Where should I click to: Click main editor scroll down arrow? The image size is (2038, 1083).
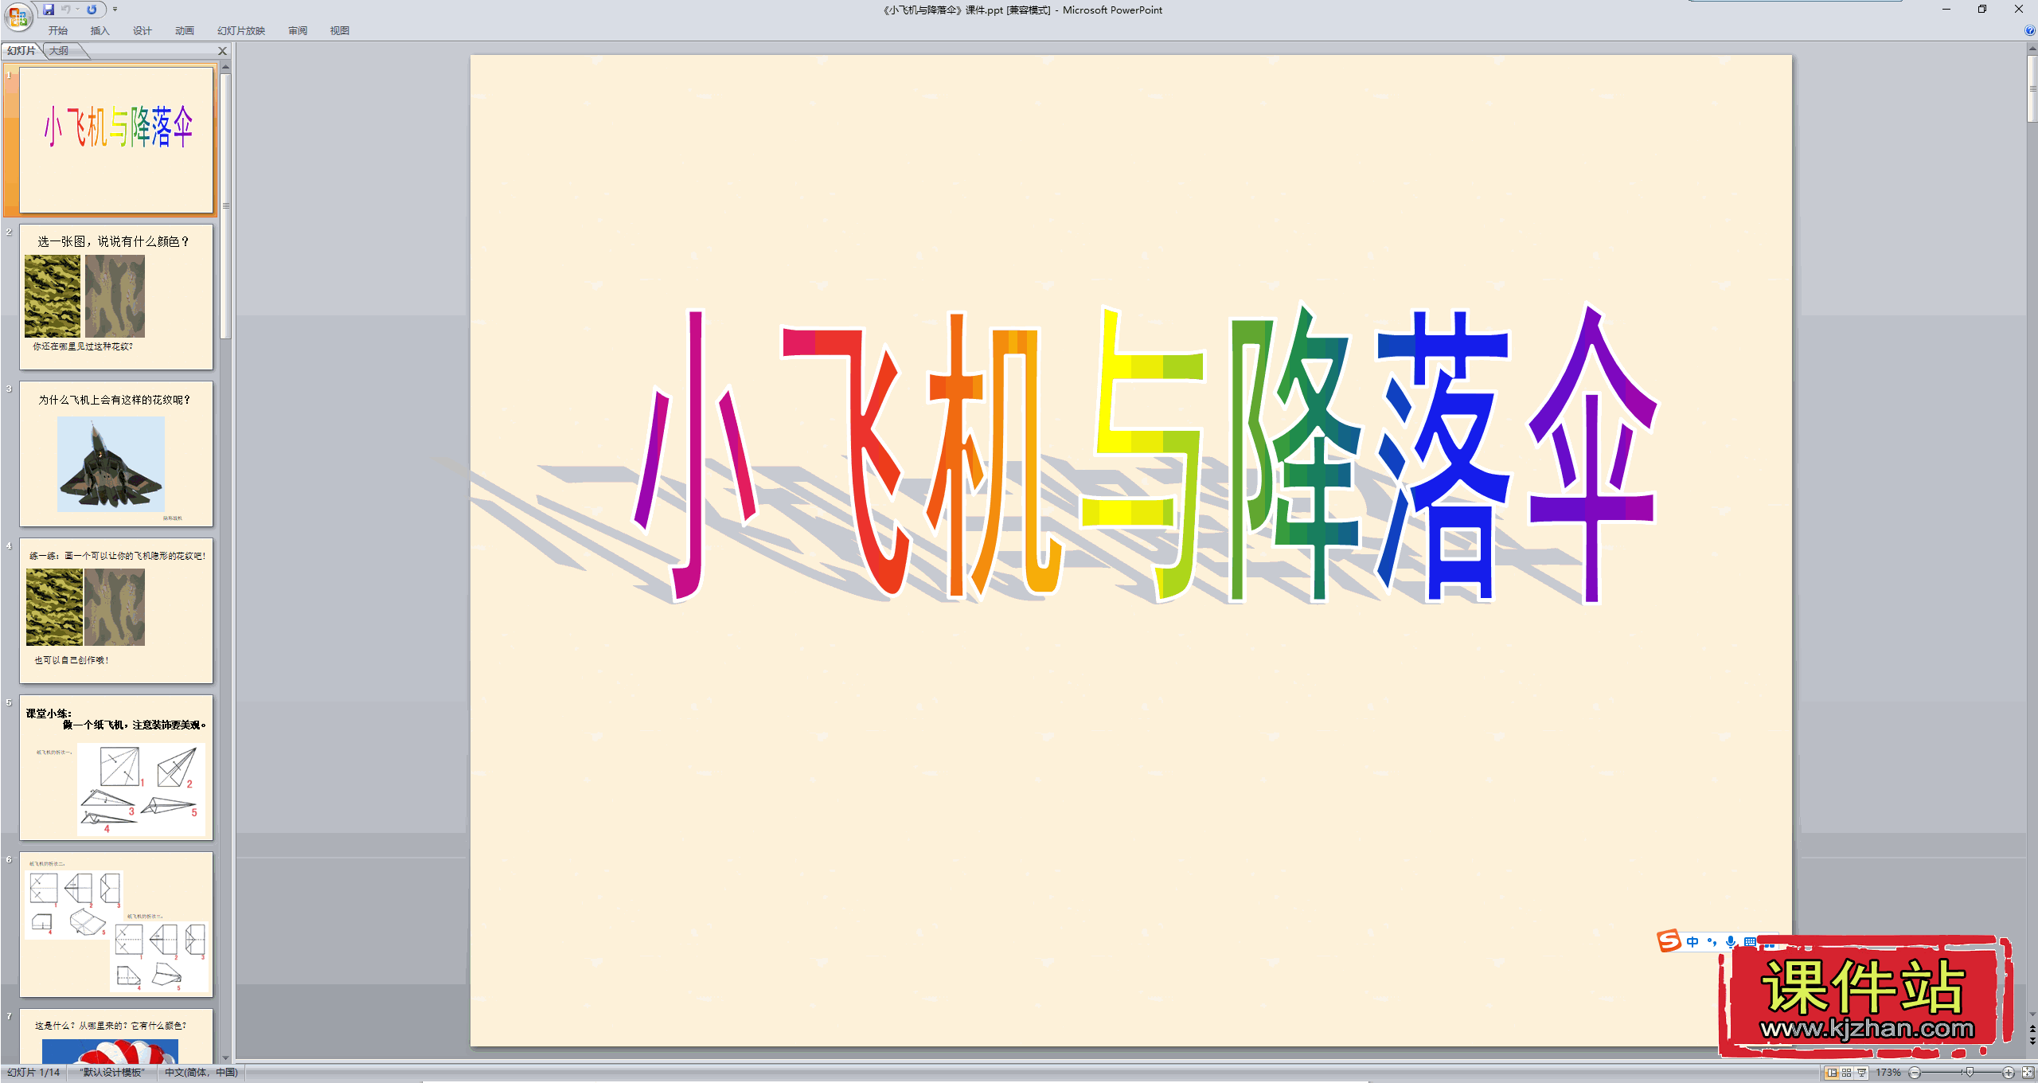[2032, 1015]
